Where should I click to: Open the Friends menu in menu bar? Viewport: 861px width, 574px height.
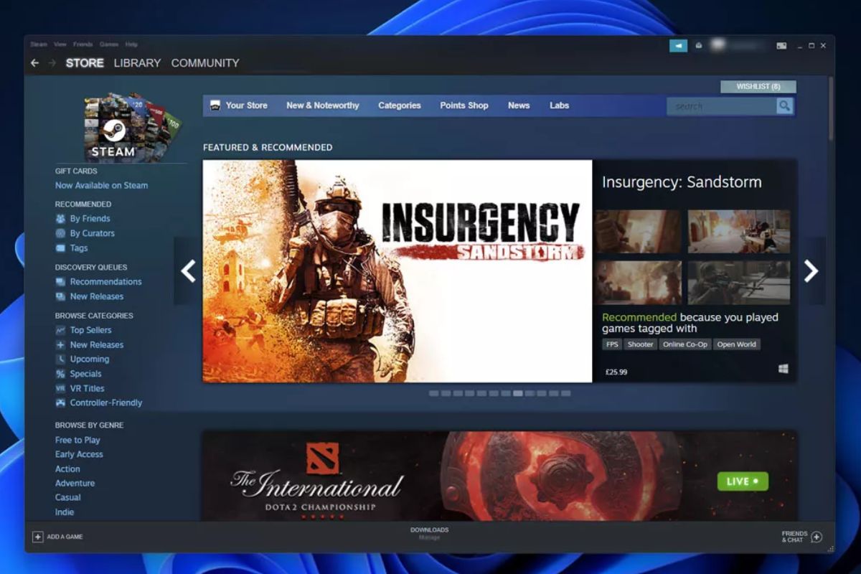click(83, 44)
